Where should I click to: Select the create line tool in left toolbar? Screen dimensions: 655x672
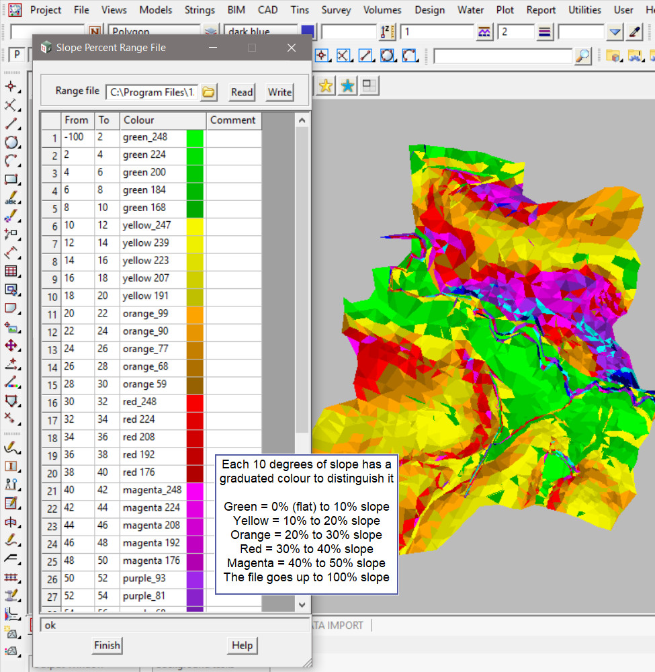pos(11,124)
